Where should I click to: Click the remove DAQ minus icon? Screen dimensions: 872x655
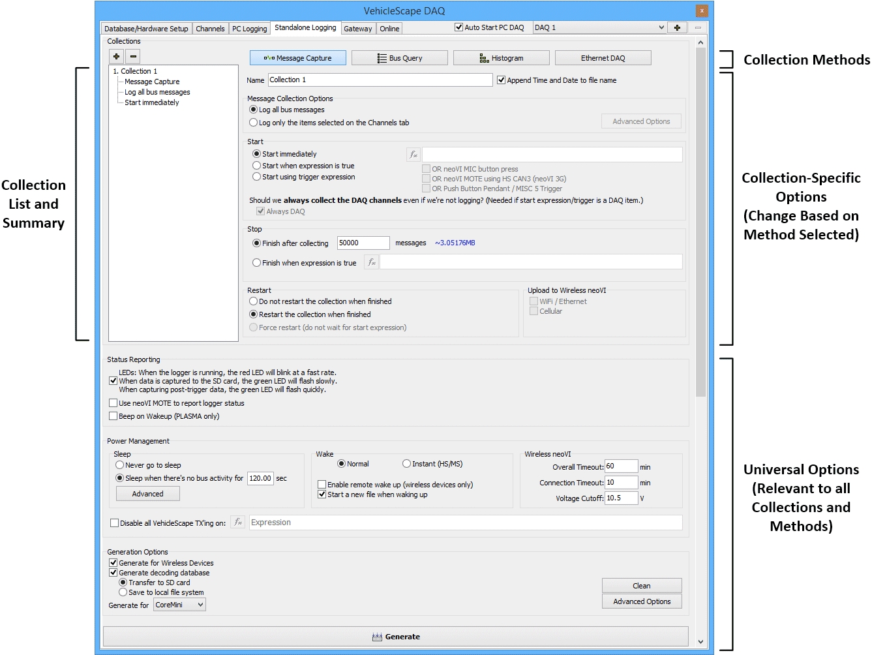point(698,28)
